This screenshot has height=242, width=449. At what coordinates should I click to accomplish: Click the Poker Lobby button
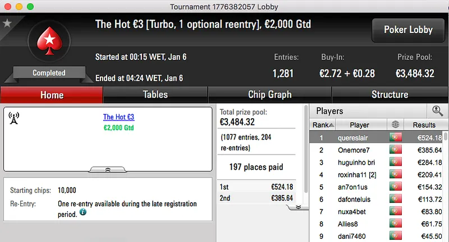(407, 30)
